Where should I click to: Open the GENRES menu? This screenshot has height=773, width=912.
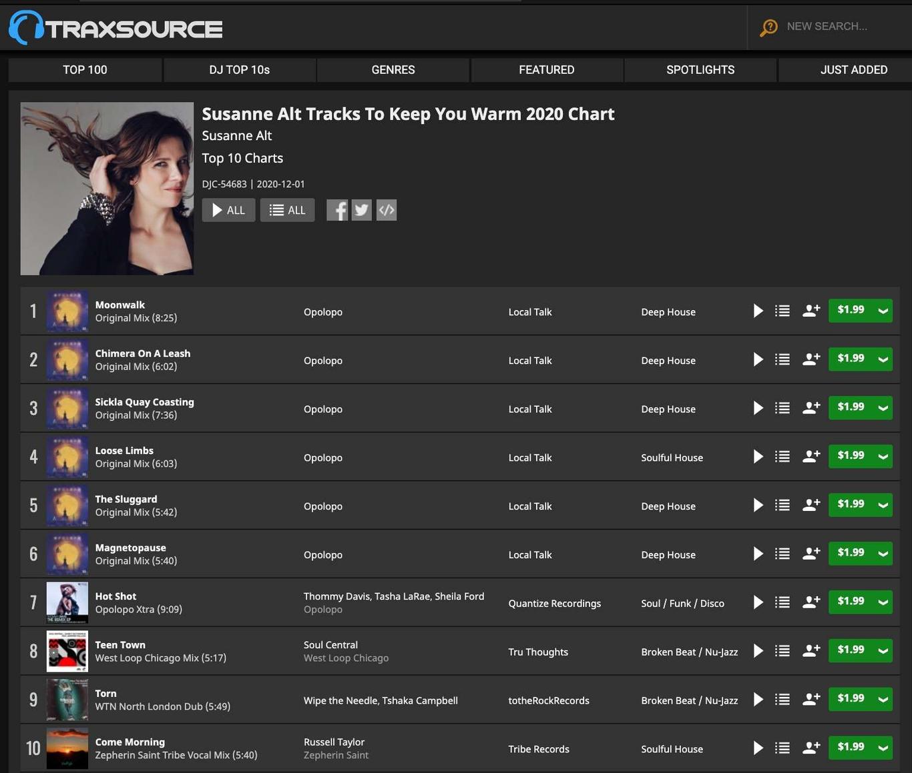coord(393,70)
